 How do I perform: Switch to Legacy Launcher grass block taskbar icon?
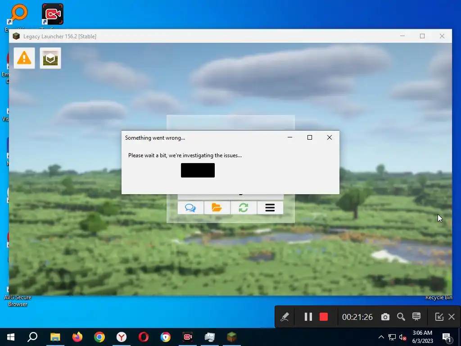pos(232,337)
